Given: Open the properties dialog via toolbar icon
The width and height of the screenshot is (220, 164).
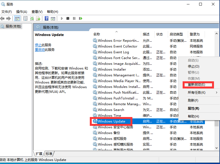Looking at the screenshot, I should 25,18.
